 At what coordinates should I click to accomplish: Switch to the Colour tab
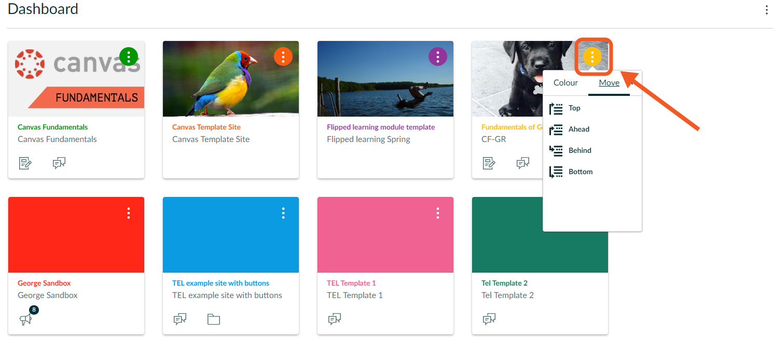click(565, 83)
